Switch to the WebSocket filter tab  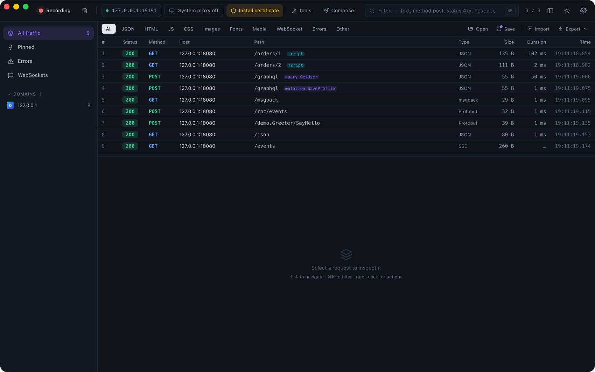click(289, 29)
